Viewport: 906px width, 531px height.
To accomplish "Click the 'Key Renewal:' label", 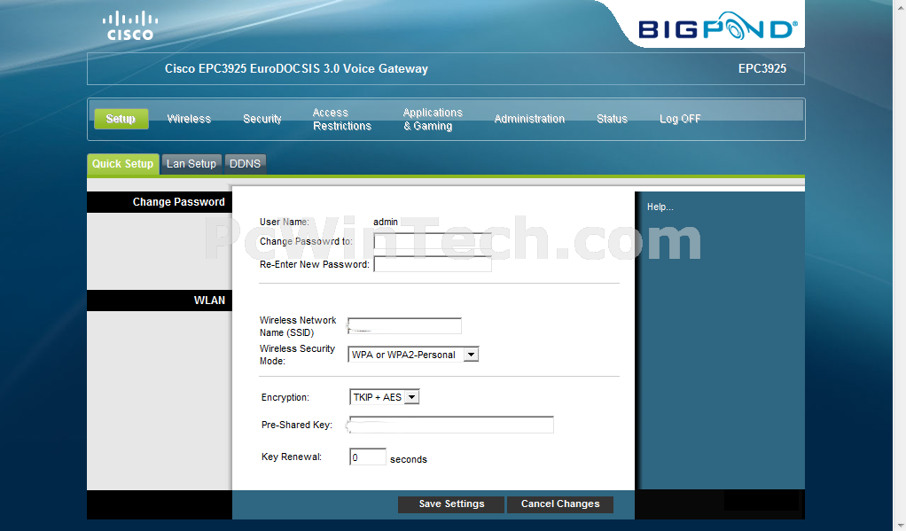I will click(292, 457).
